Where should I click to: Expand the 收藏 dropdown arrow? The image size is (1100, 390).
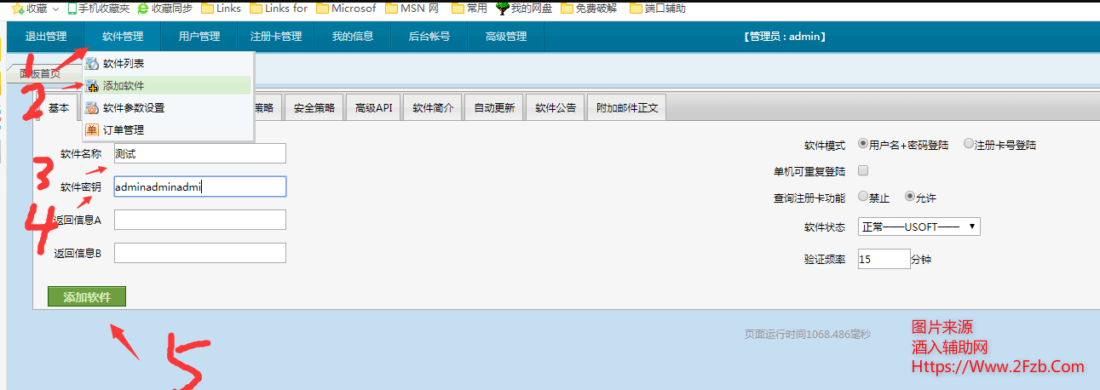point(56,9)
